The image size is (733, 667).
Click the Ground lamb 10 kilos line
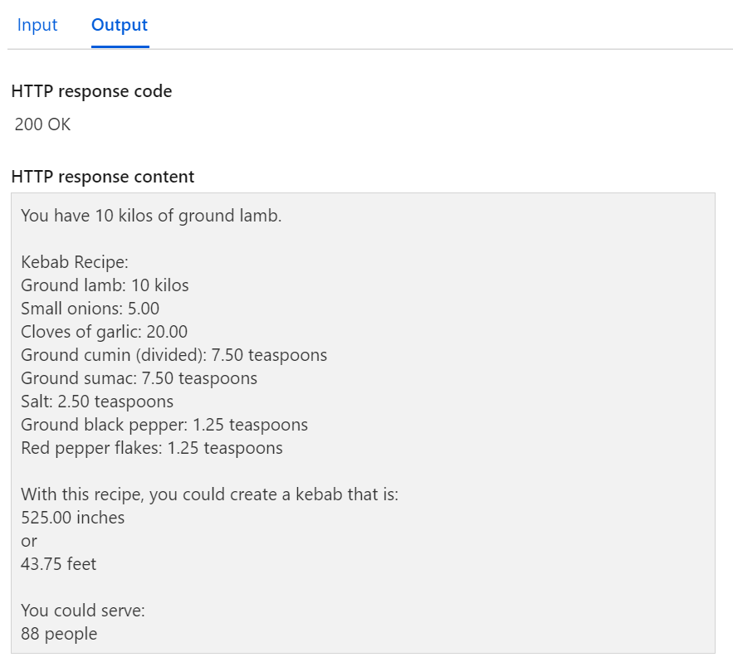105,285
